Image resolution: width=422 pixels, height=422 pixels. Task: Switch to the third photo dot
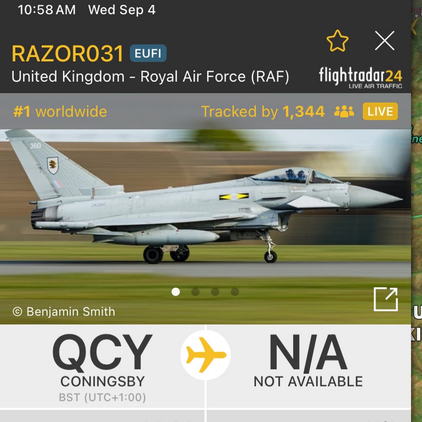(x=215, y=292)
